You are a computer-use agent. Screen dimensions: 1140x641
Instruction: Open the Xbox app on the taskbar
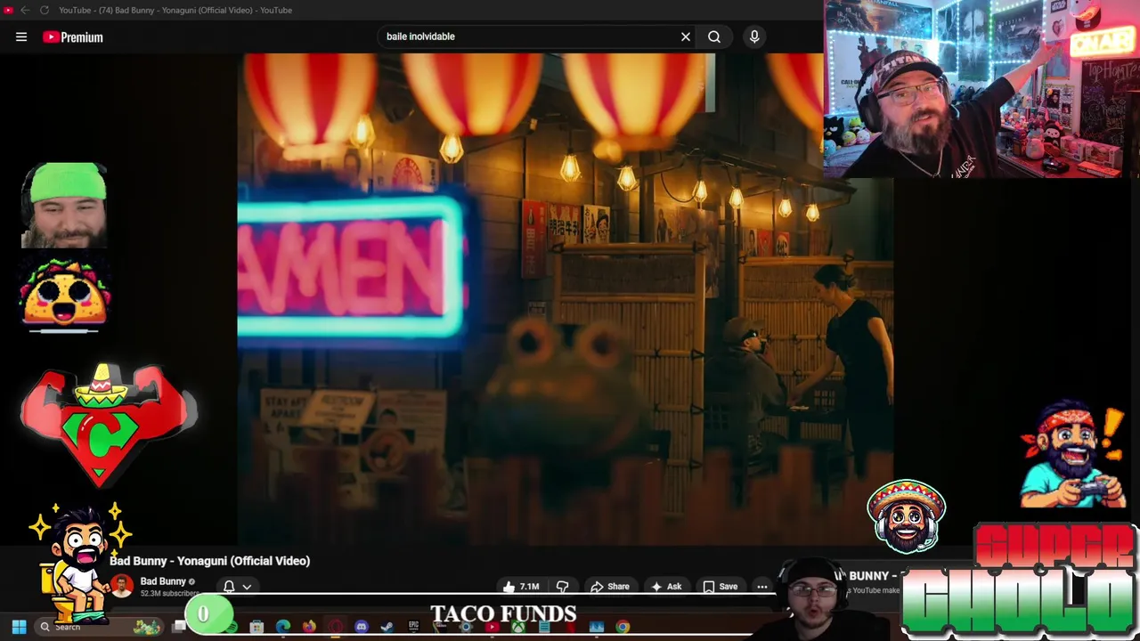[x=518, y=627]
